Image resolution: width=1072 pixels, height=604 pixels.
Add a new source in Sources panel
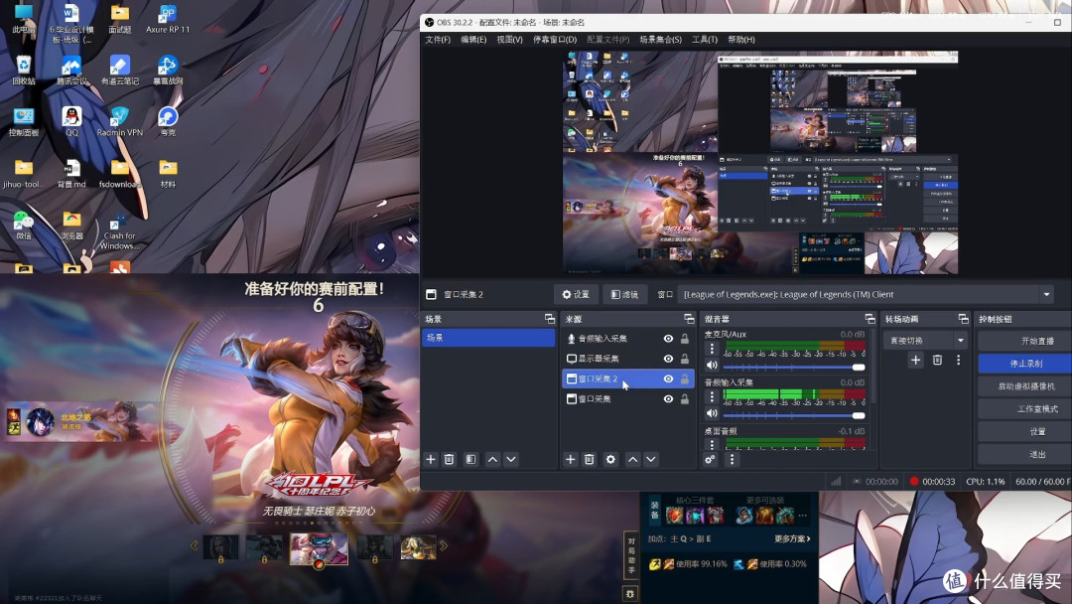click(570, 460)
